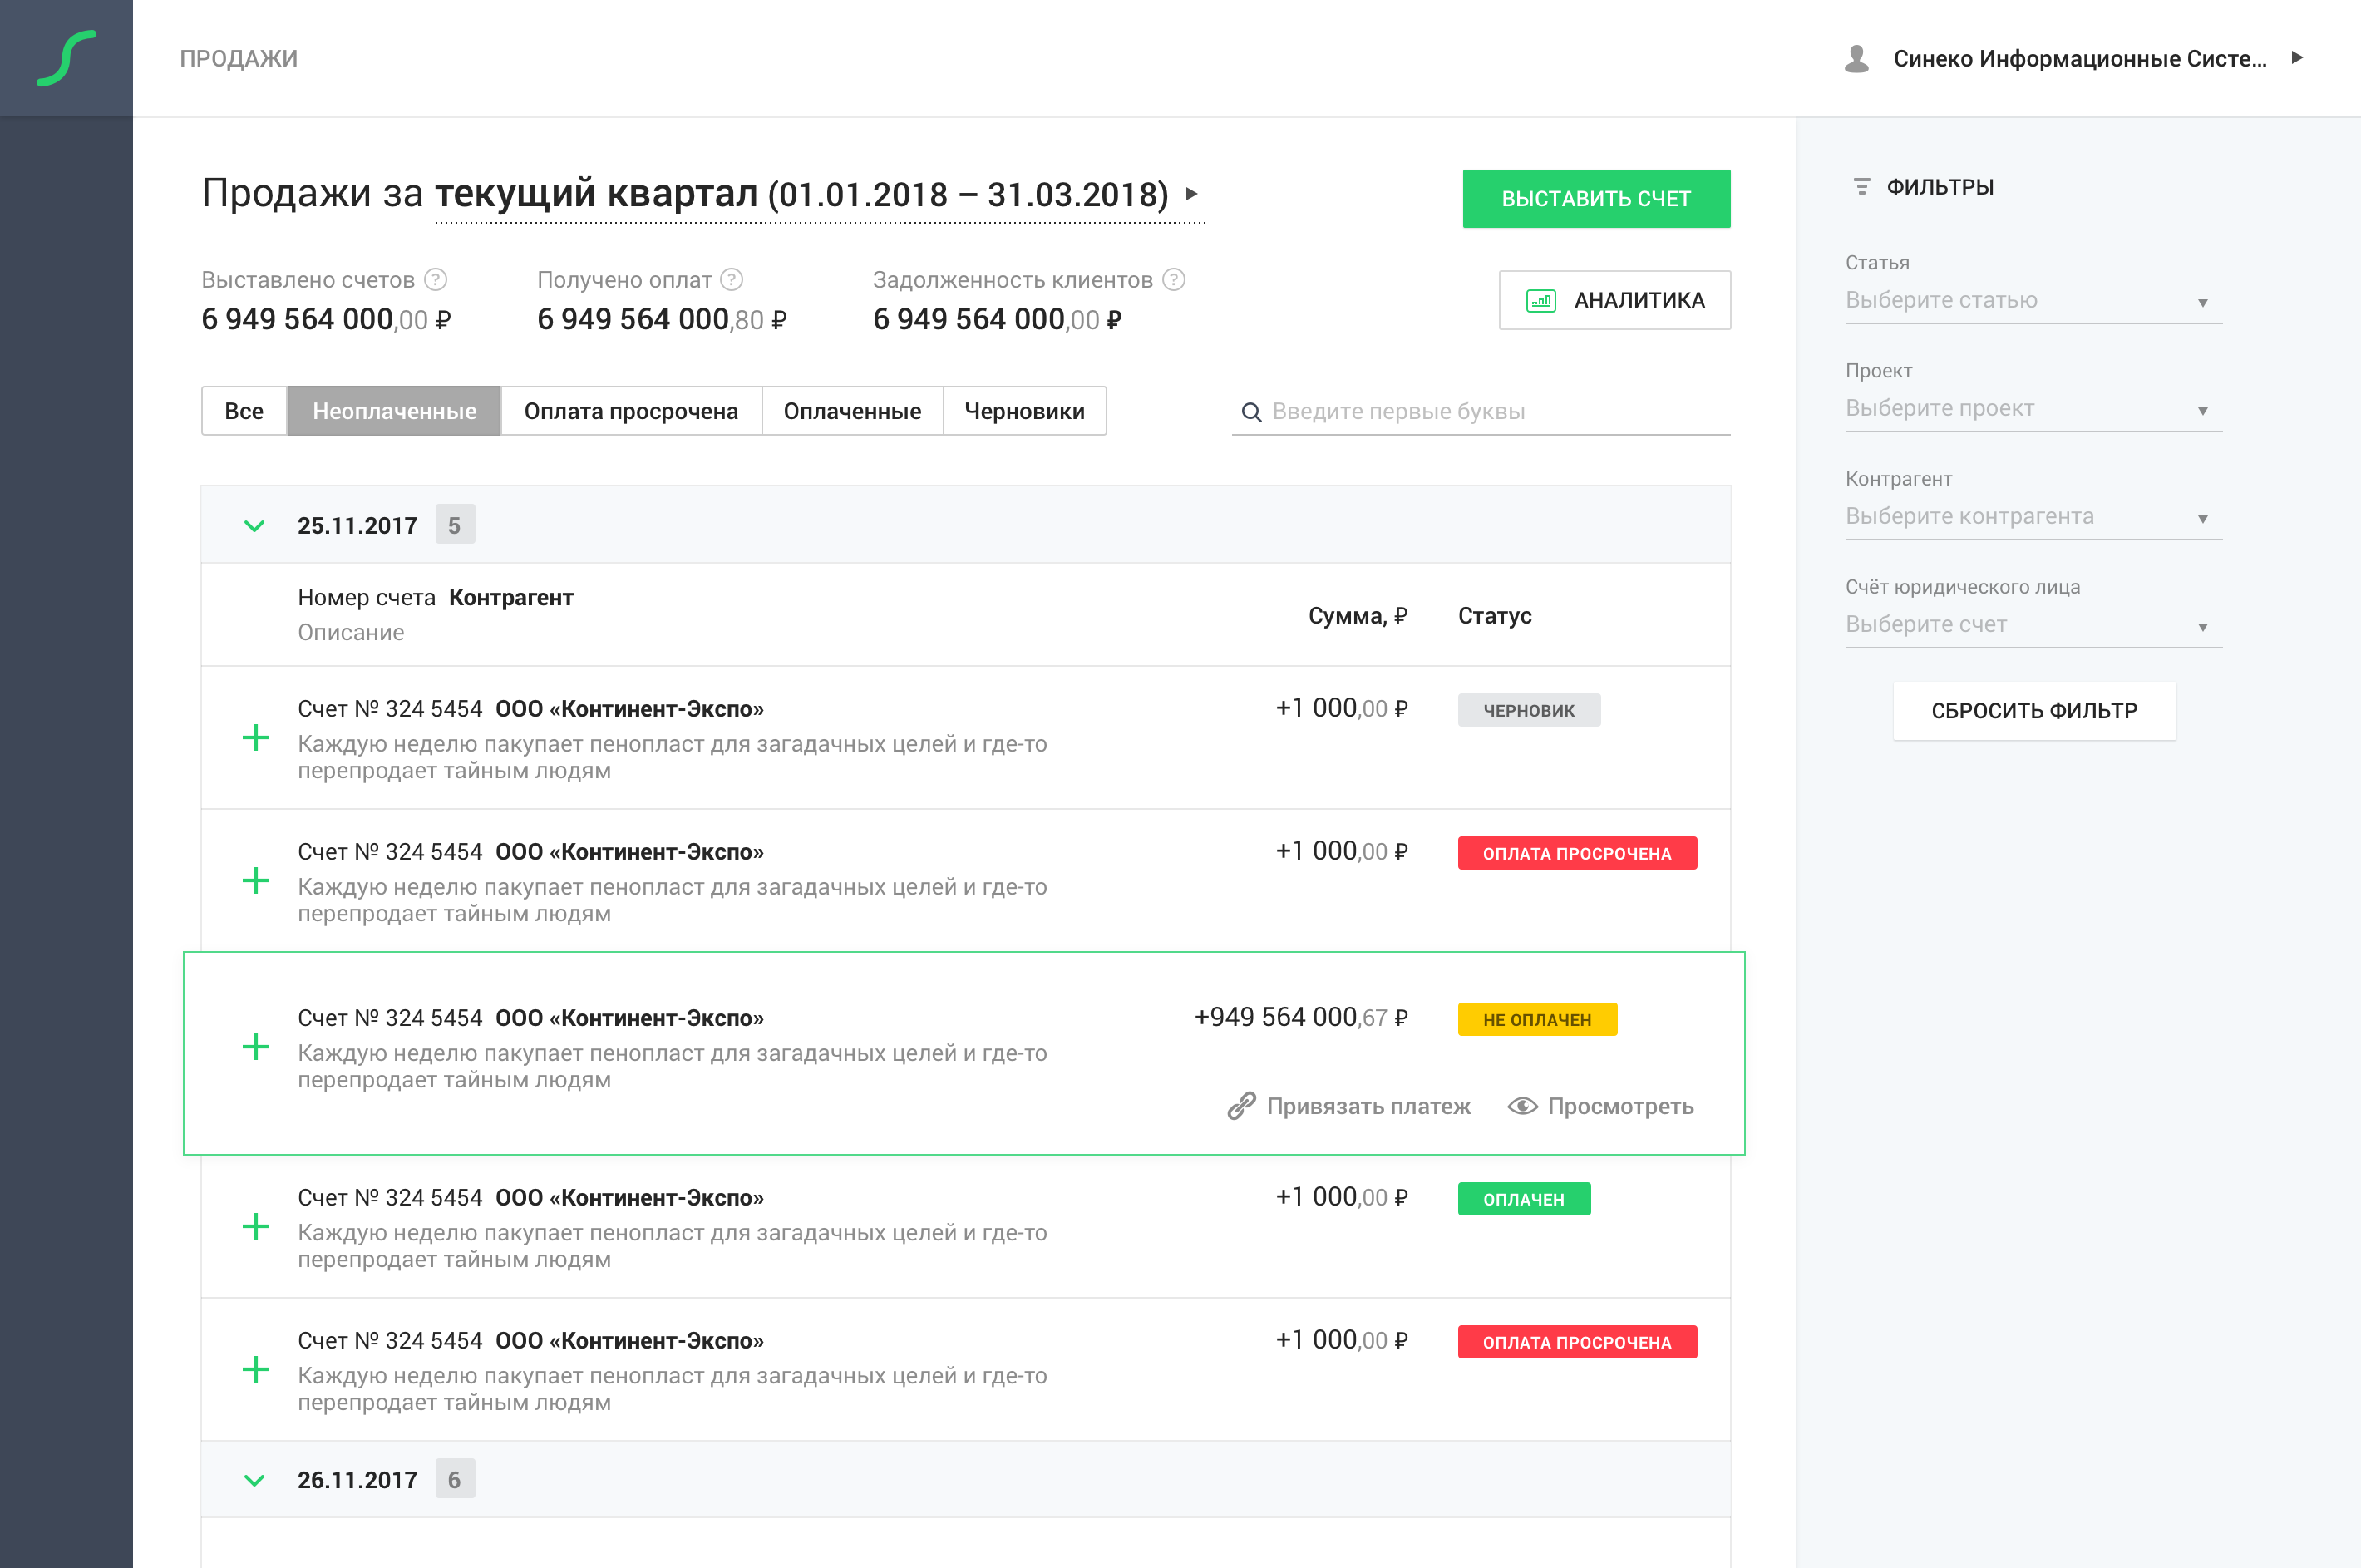Click help icon next to Выставлено счетов
This screenshot has height=1568, width=2361.
pyautogui.click(x=436, y=280)
